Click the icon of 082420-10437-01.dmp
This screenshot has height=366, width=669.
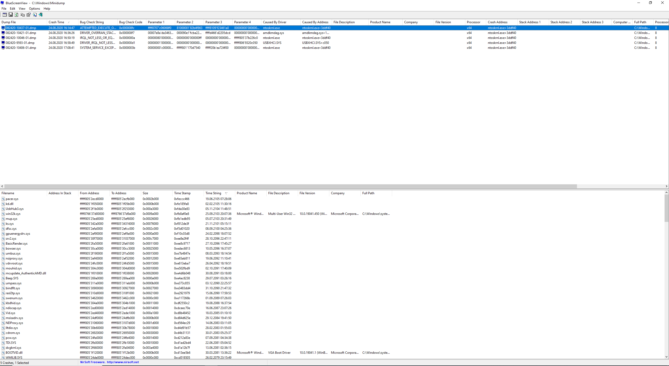(x=3, y=28)
